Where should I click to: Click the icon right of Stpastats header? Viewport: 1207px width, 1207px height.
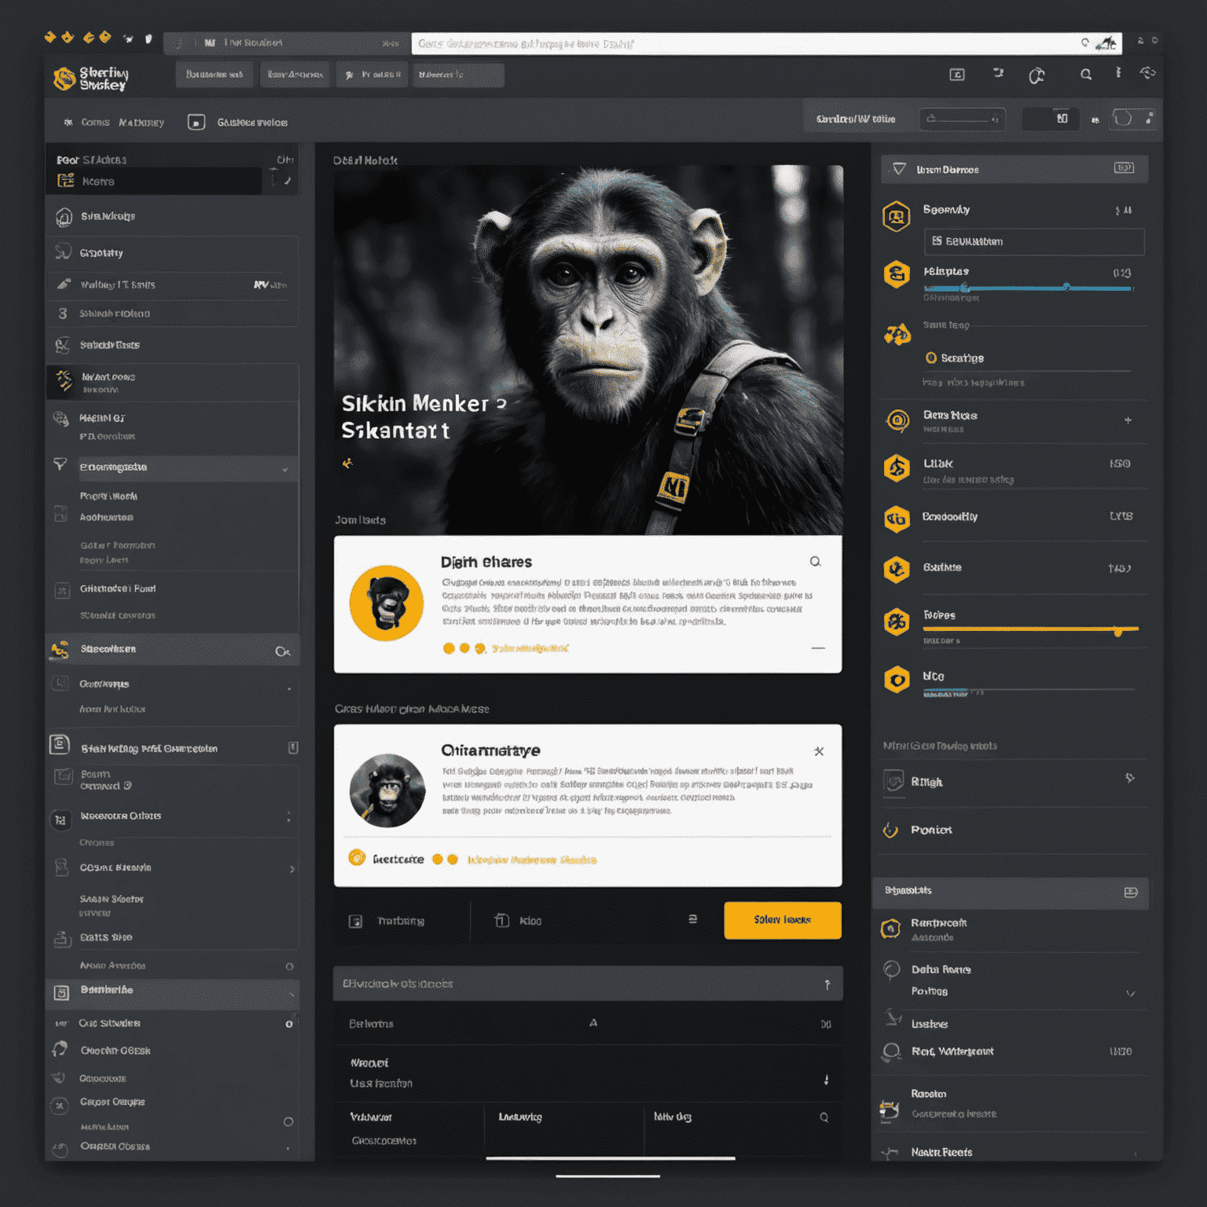(x=1131, y=892)
